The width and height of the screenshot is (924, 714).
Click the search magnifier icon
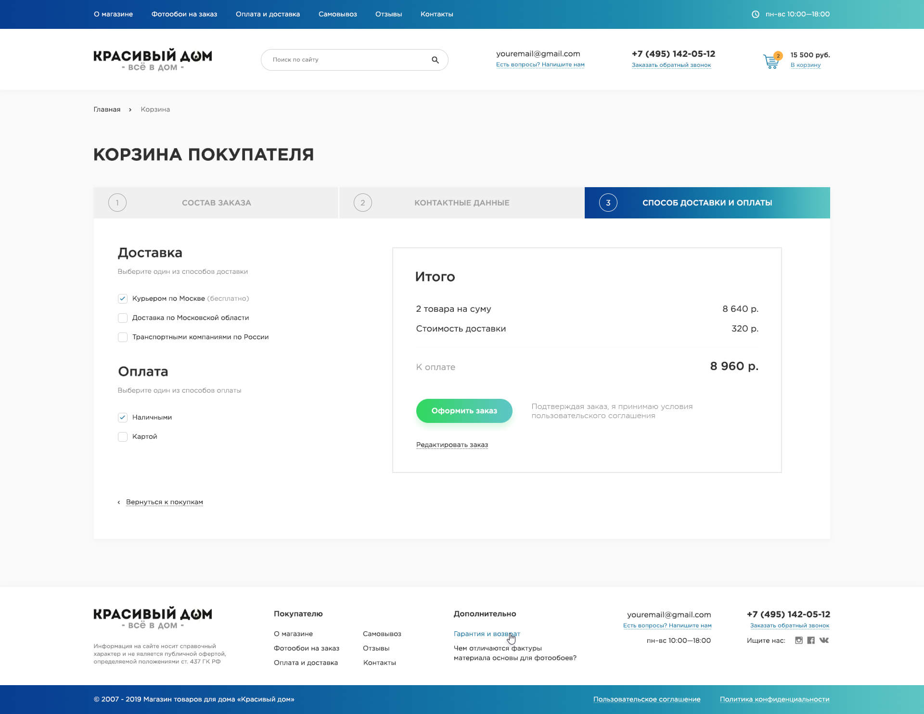coord(435,60)
